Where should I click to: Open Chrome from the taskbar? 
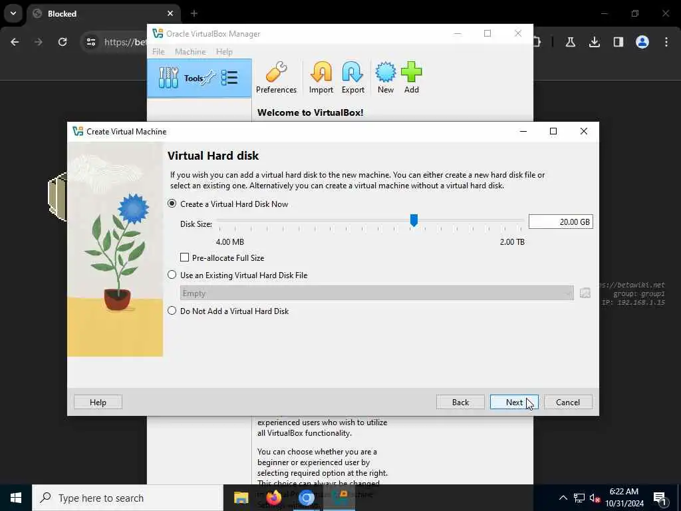[306, 498]
